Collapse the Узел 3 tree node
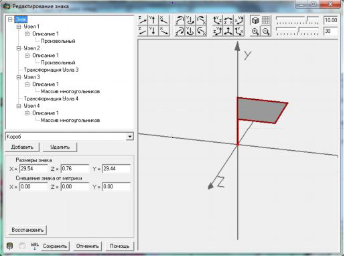 tap(19, 77)
